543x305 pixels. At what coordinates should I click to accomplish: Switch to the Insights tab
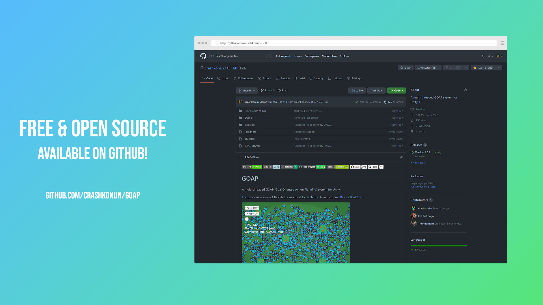(335, 78)
